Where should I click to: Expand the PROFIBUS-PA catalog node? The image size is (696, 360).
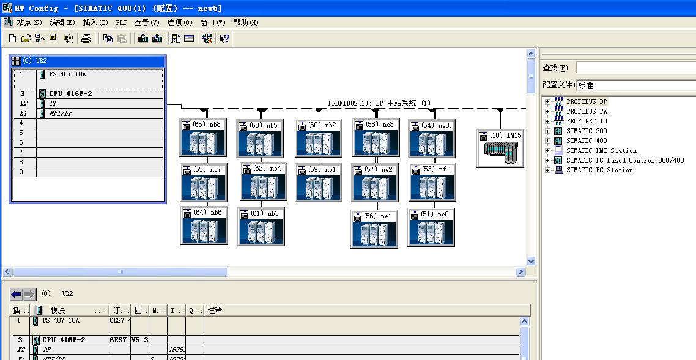(548, 111)
